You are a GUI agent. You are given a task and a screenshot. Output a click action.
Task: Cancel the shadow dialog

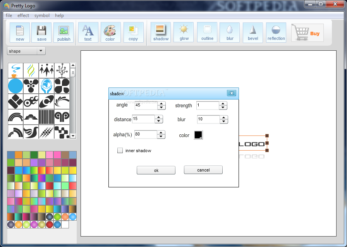pyautogui.click(x=203, y=170)
